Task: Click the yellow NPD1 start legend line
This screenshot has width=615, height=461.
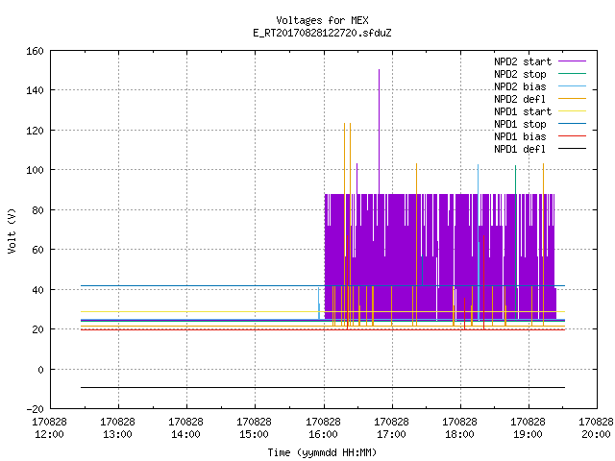Action: [x=572, y=111]
